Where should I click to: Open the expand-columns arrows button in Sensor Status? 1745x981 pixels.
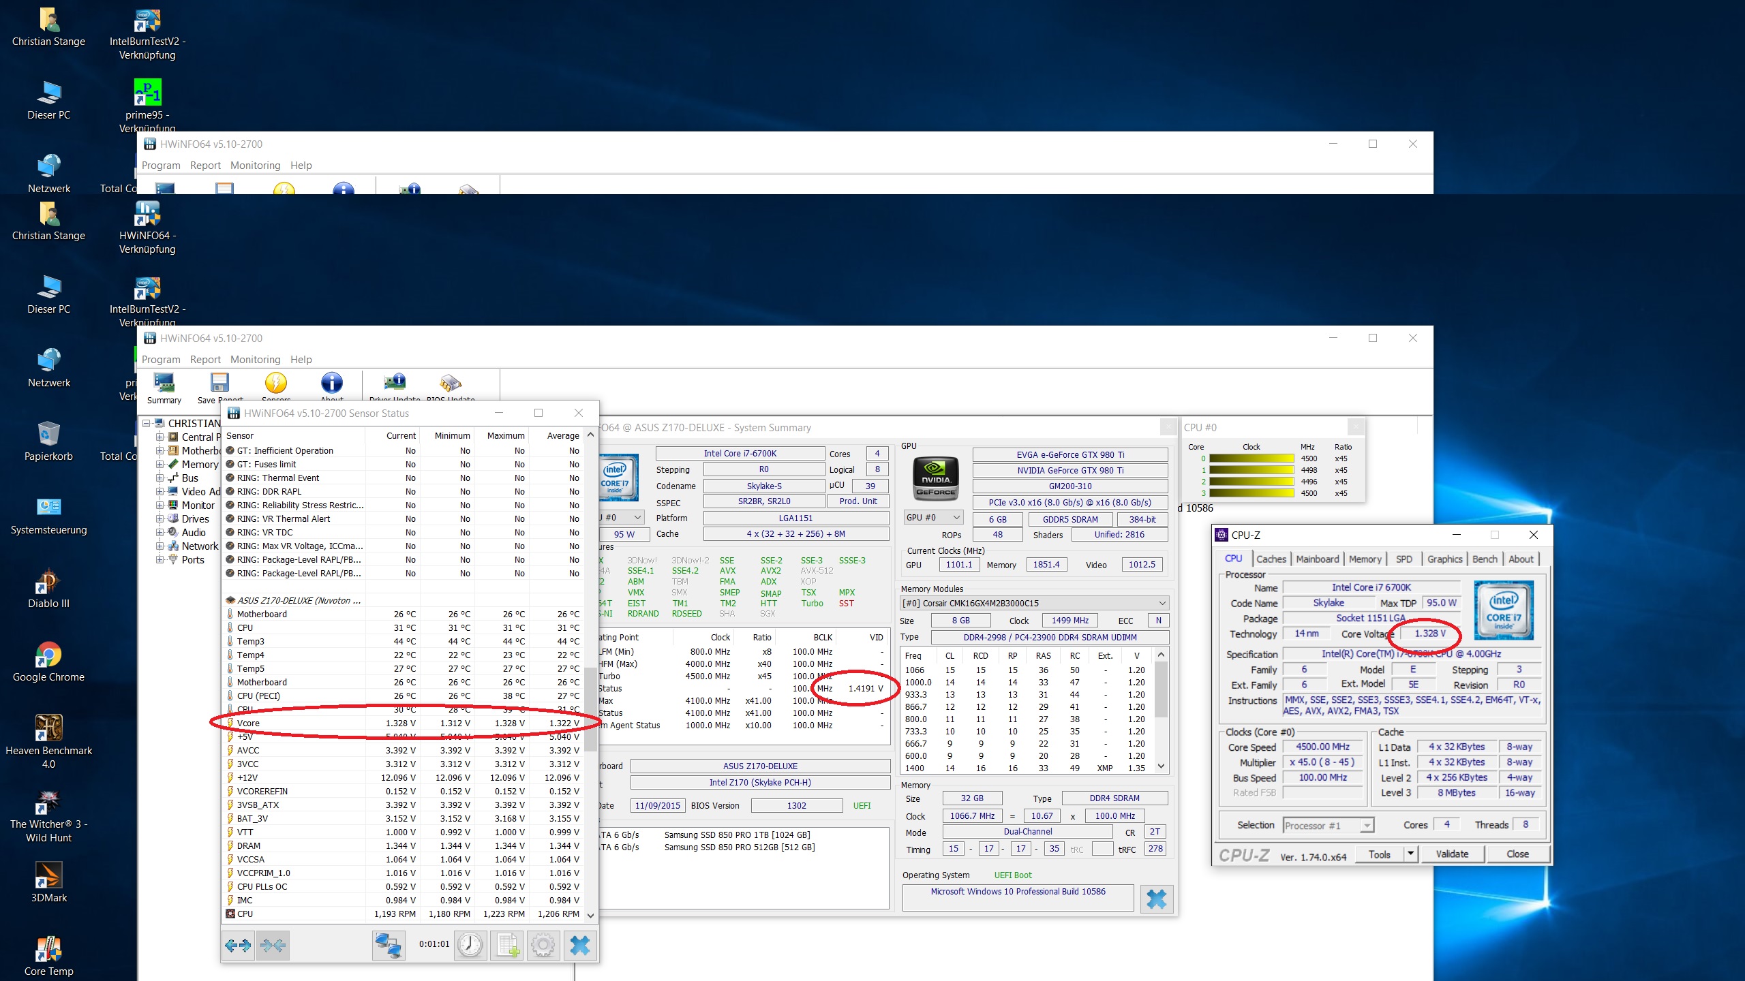coord(238,945)
